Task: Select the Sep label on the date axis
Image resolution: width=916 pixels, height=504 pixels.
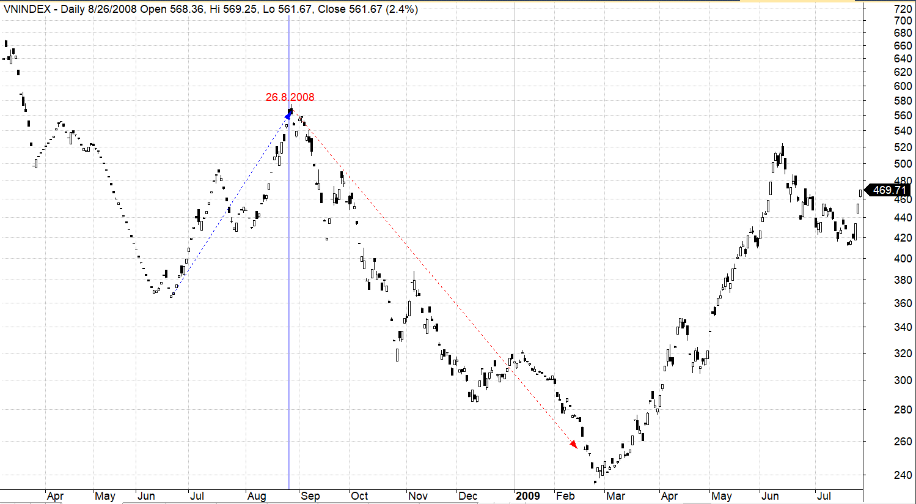Action: 310,496
